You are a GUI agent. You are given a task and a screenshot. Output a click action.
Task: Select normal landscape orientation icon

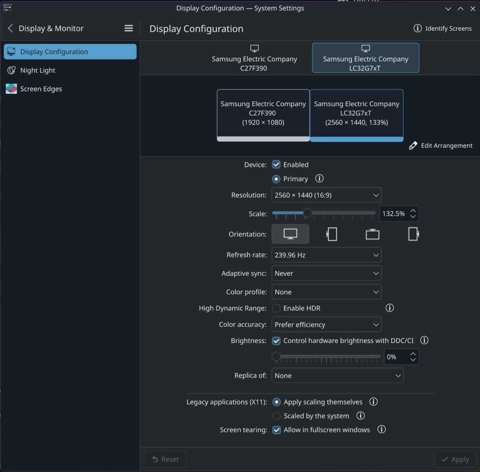point(290,234)
